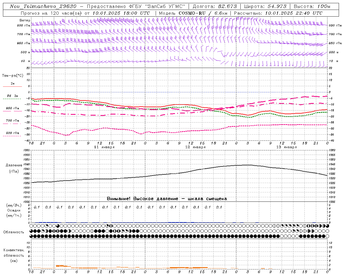
Task: Click the 11 января date label
Action: pyautogui.click(x=104, y=147)
